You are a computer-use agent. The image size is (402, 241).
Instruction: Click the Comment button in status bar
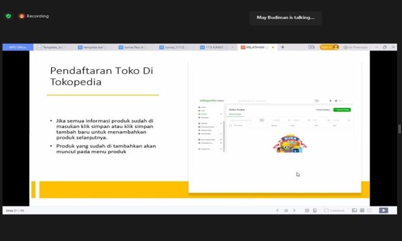[x=334, y=210]
